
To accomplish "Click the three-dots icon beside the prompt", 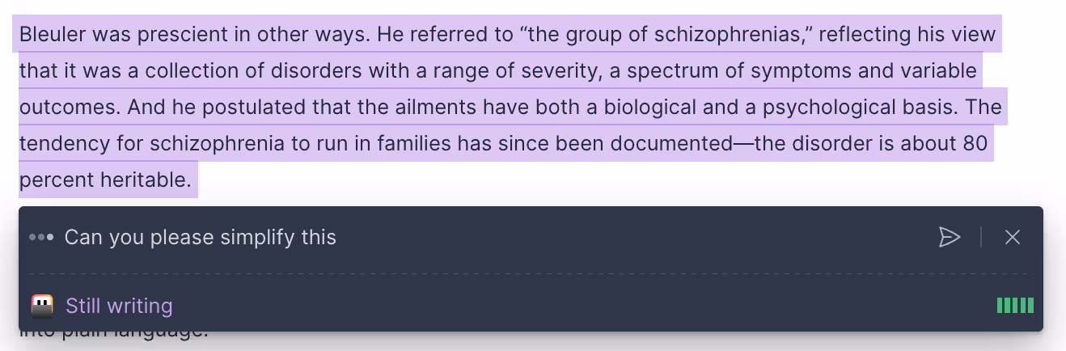I will 41,237.
